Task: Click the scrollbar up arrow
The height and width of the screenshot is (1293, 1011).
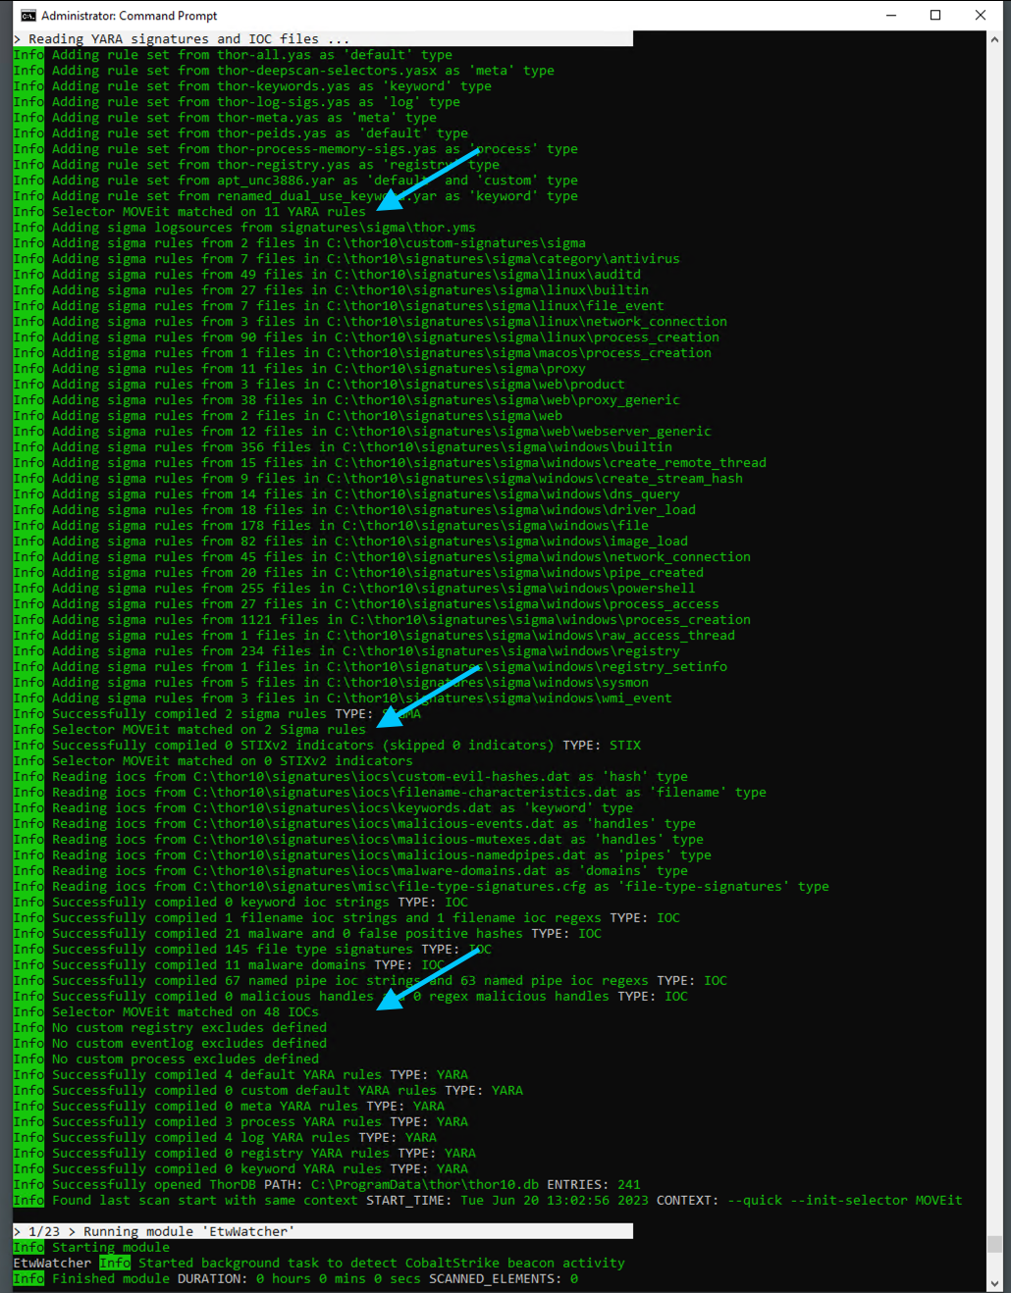Action: (x=994, y=40)
